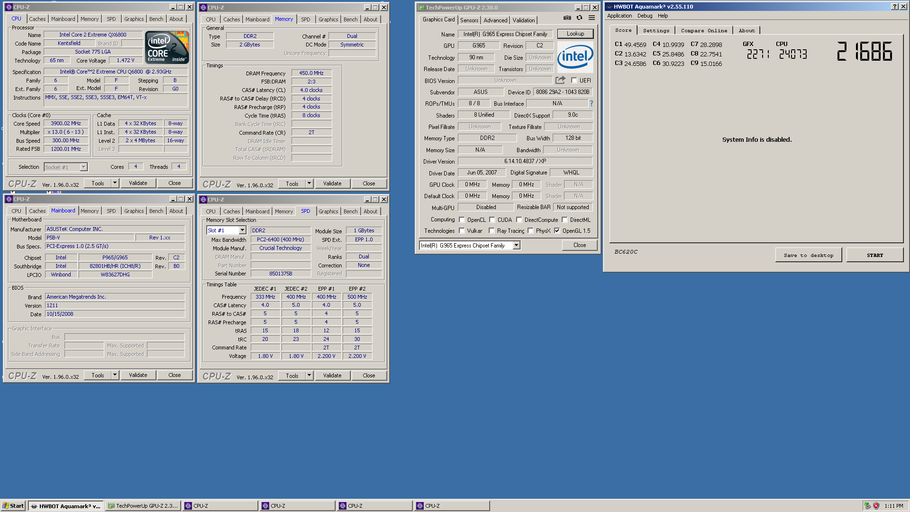910x512 pixels.
Task: Click the Aquamark total score 21686
Action: click(864, 51)
